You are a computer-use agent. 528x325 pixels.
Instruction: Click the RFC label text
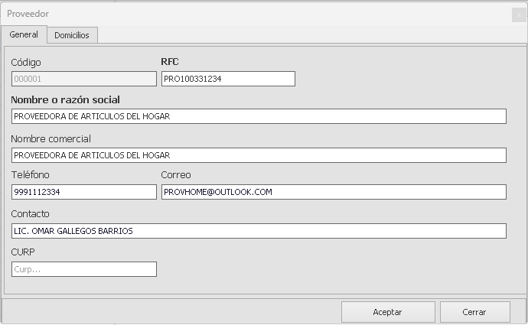pos(169,62)
